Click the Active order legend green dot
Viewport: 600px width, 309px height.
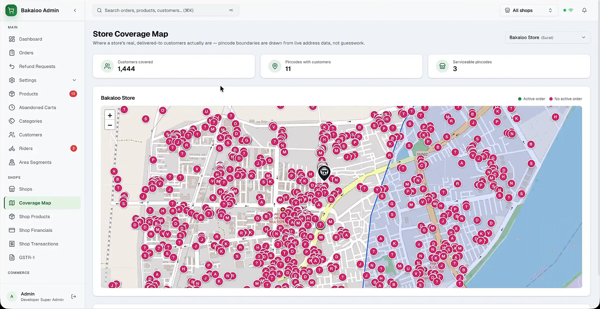pyautogui.click(x=520, y=99)
